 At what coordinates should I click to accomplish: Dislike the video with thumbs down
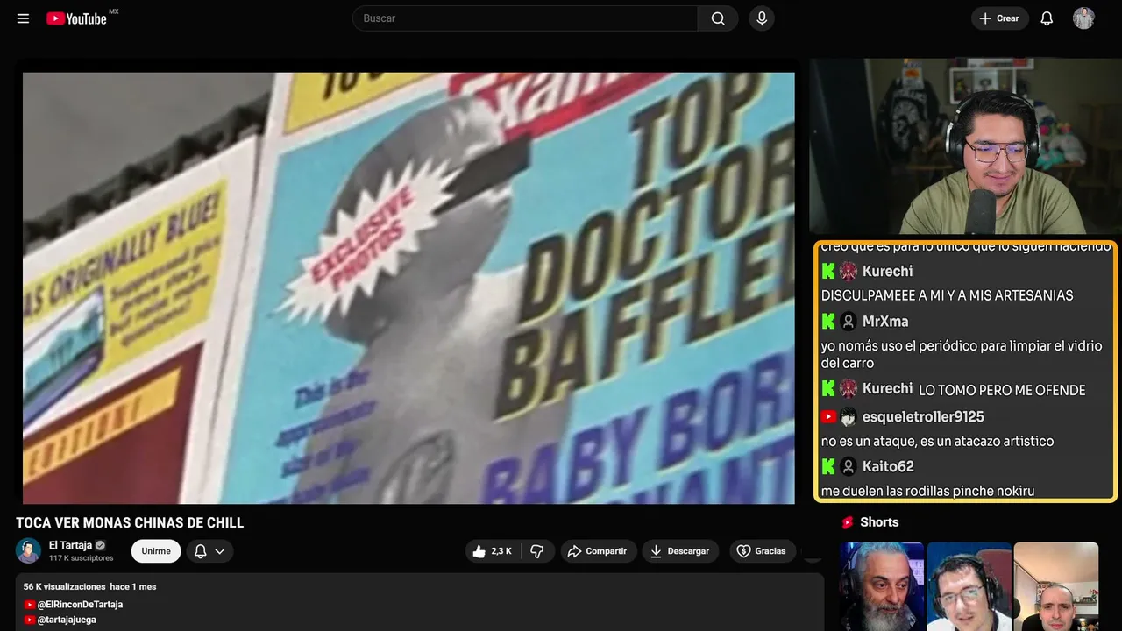tap(537, 551)
